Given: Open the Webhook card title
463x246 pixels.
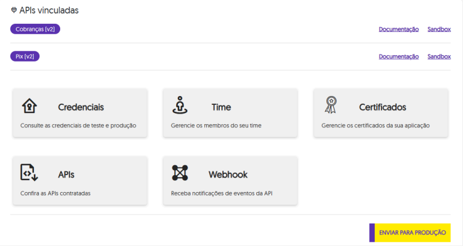Looking at the screenshot, I should pos(228,174).
